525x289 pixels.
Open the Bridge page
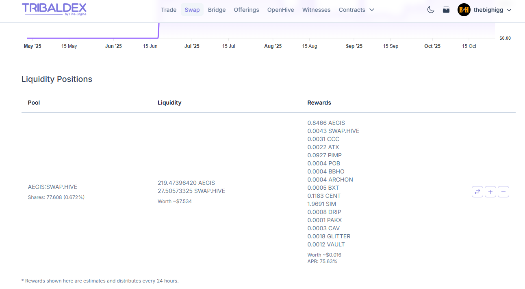217,10
